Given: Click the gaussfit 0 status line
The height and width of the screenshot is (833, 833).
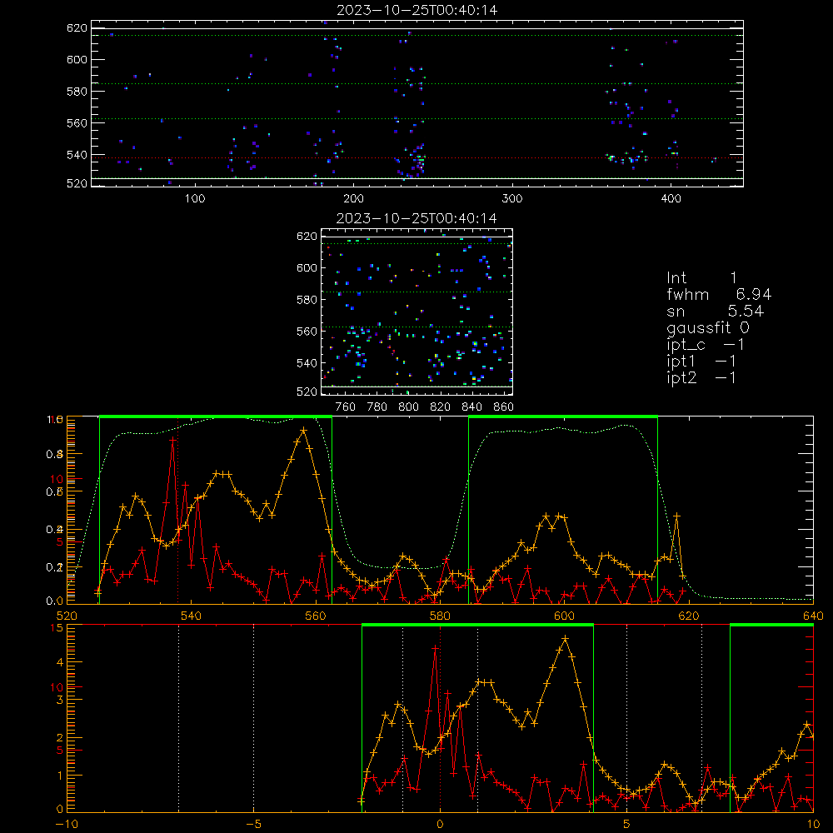Looking at the screenshot, I should [708, 328].
